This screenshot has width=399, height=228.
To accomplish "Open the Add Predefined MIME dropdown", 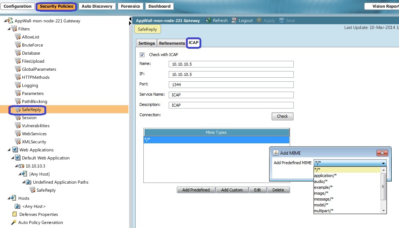I will point(384,163).
